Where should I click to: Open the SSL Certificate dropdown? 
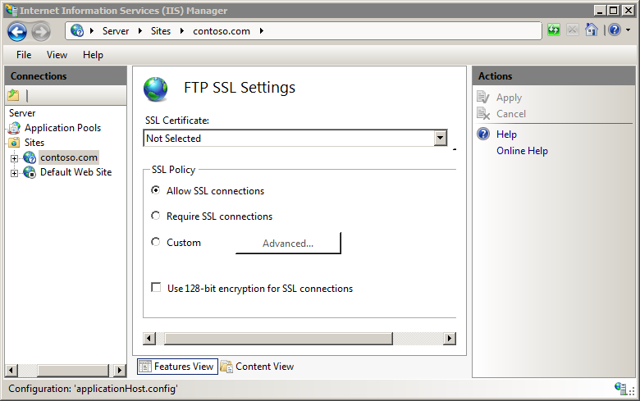point(440,138)
